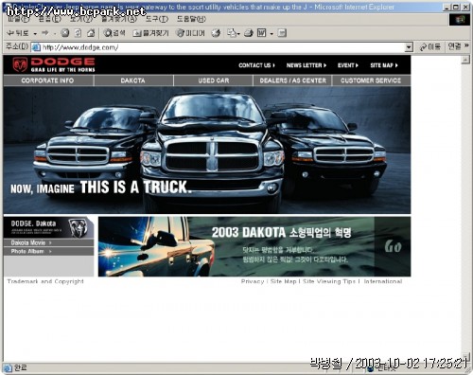The width and height of the screenshot is (473, 375).
Task: Select the USED CAR tab
Action: tap(214, 80)
